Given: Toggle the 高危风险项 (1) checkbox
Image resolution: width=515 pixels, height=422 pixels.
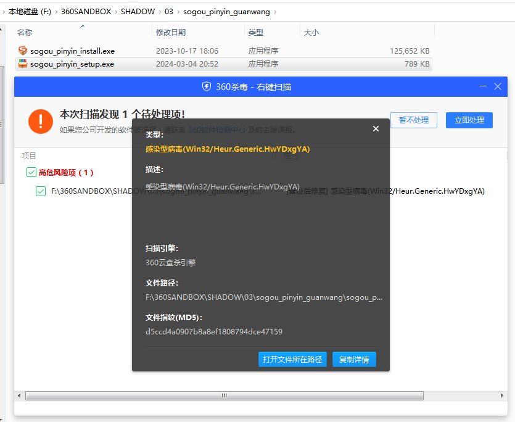Looking at the screenshot, I should pyautogui.click(x=31, y=172).
